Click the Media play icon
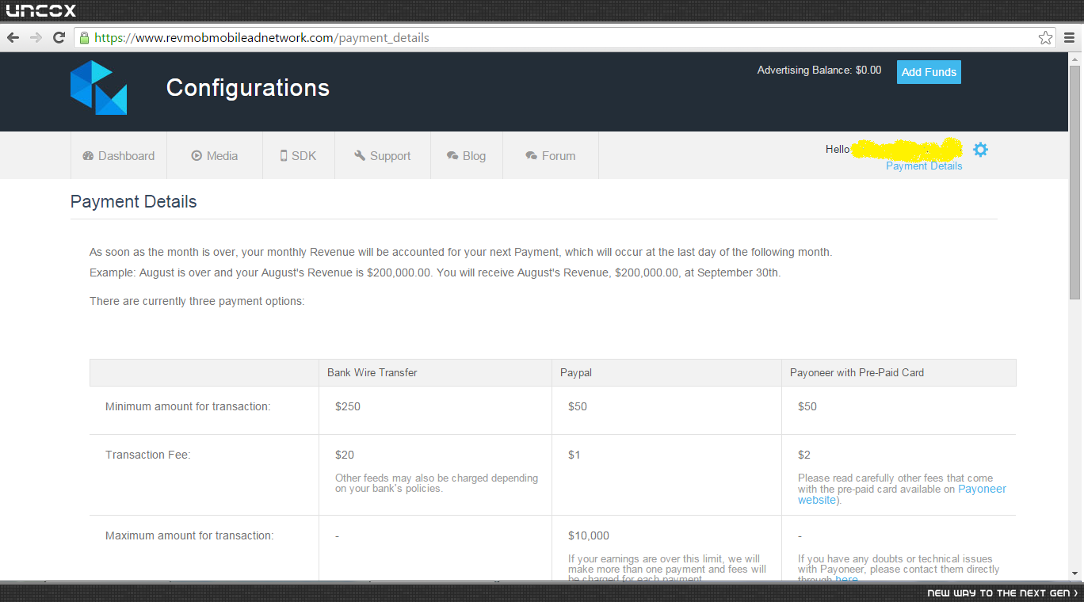The width and height of the screenshot is (1084, 602). (197, 156)
